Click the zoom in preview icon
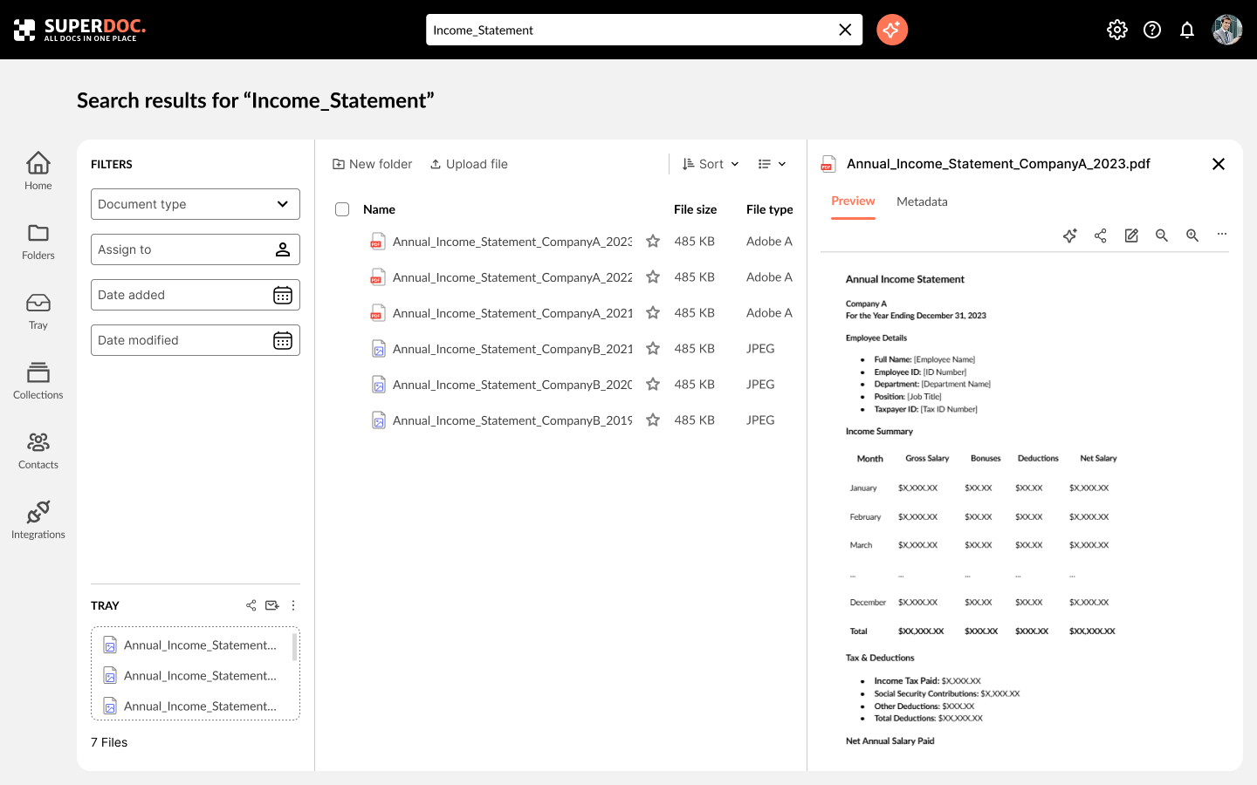Image resolution: width=1257 pixels, height=785 pixels. pyautogui.click(x=1192, y=235)
